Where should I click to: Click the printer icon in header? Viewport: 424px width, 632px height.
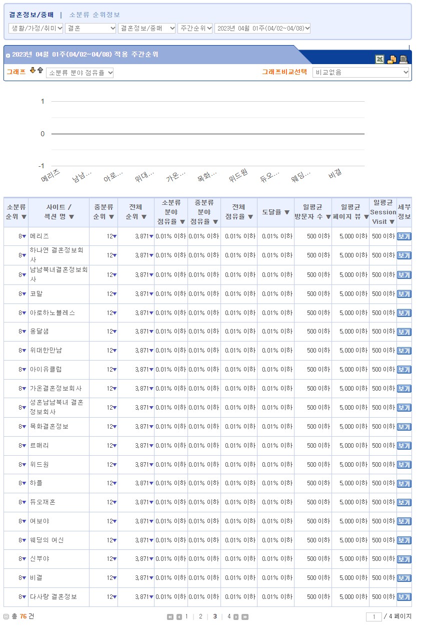(403, 60)
